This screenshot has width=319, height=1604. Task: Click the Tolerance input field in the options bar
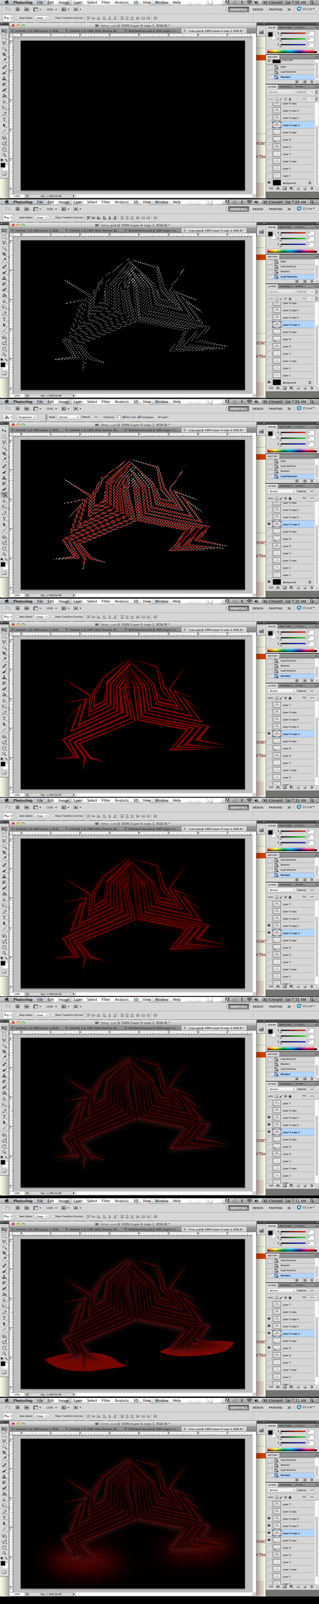click(x=117, y=417)
